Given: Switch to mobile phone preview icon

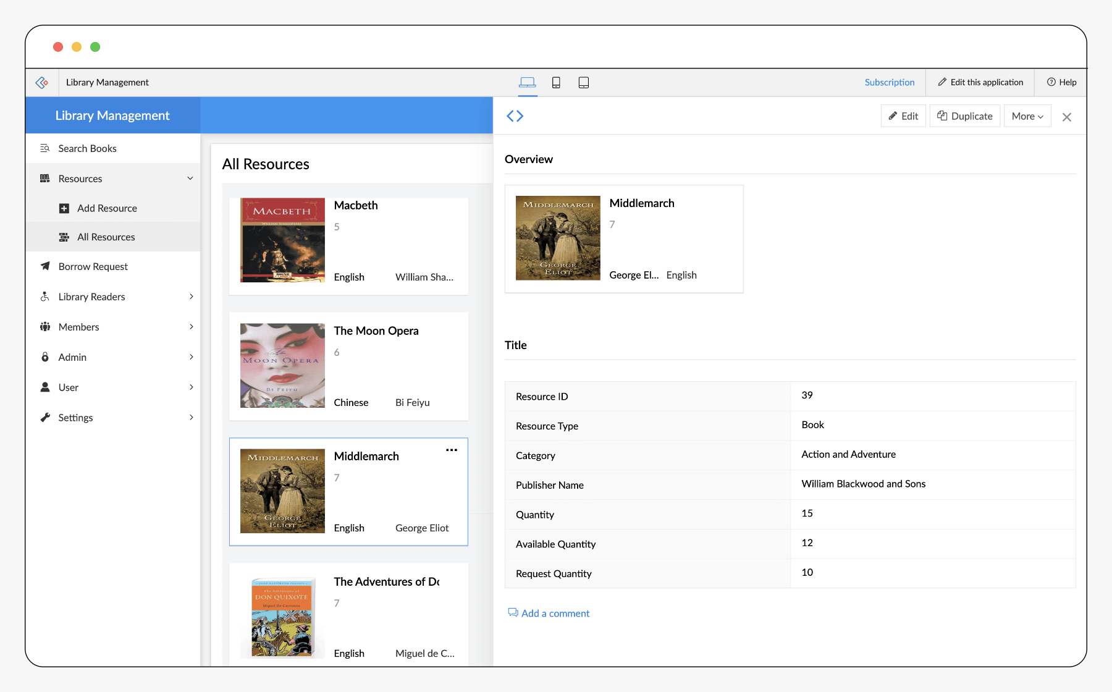Looking at the screenshot, I should (556, 82).
